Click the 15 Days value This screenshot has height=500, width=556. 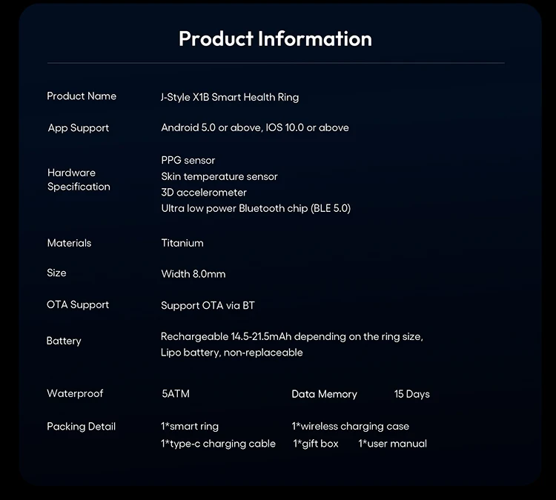[x=411, y=394]
